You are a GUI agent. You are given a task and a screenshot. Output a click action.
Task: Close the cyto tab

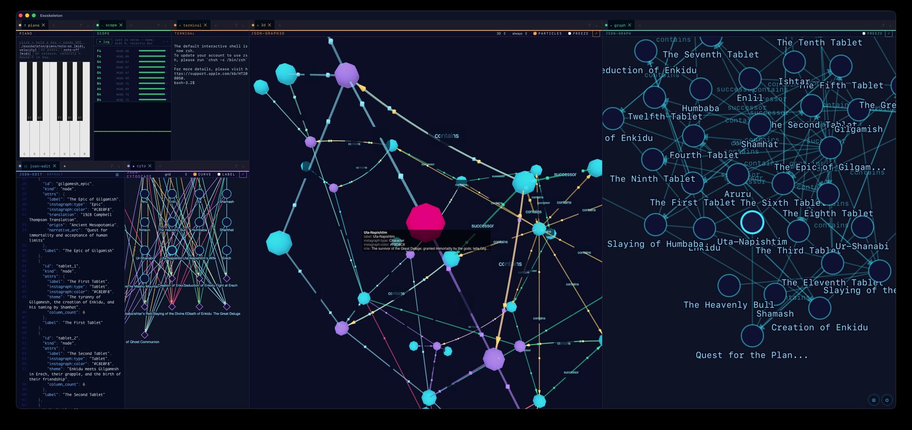tap(150, 166)
